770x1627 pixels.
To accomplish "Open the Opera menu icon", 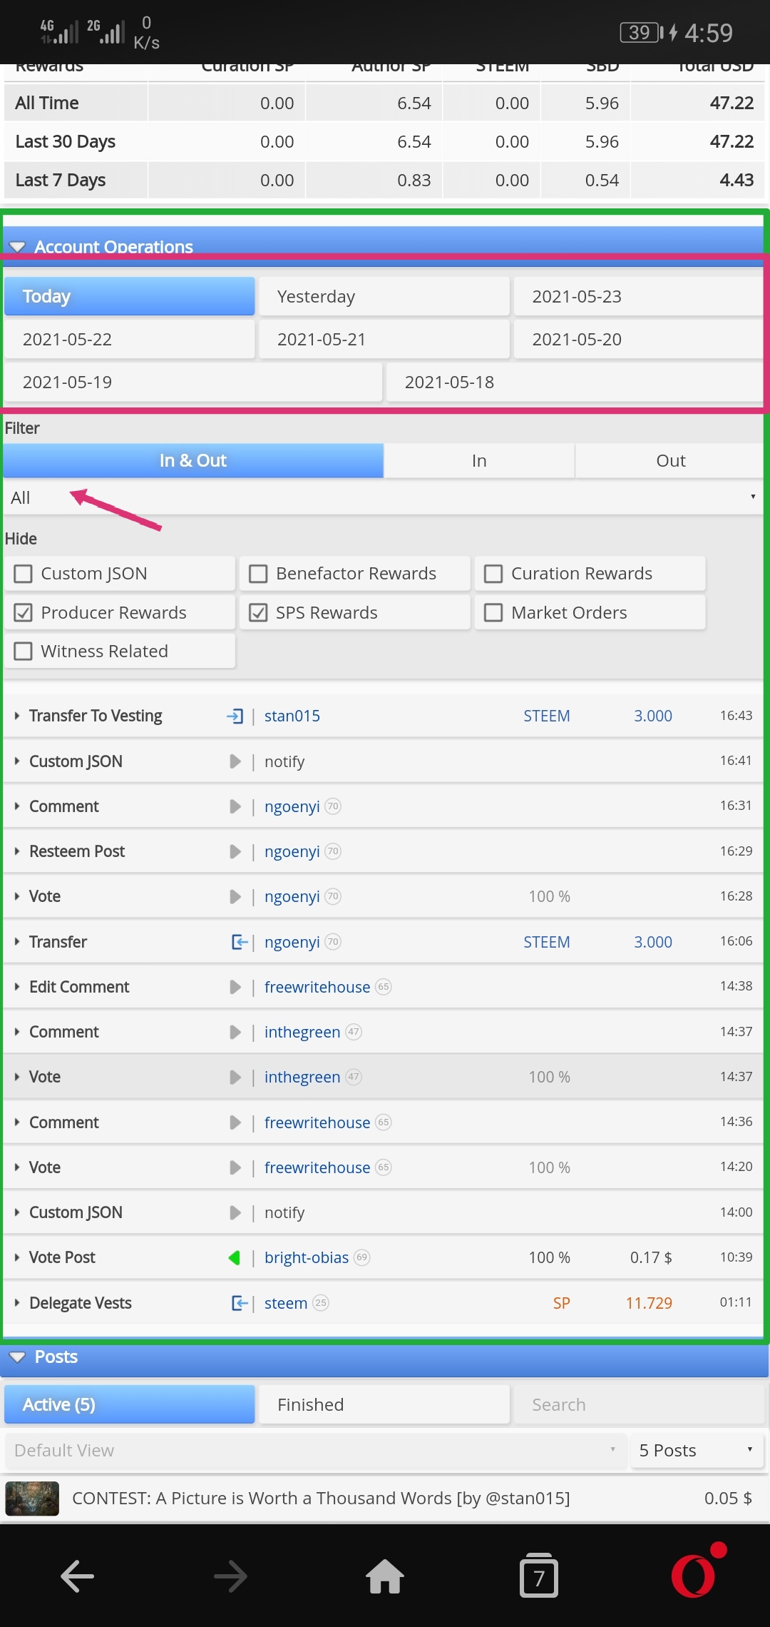I will point(693,1576).
